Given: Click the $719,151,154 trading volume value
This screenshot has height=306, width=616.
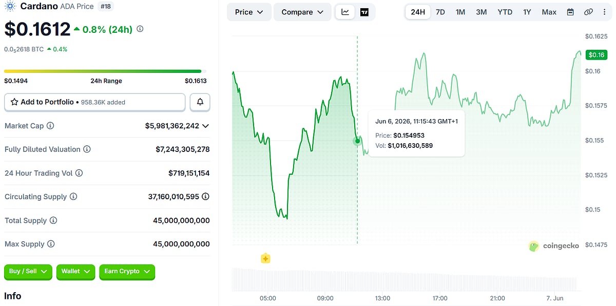Looking at the screenshot, I should (x=189, y=173).
